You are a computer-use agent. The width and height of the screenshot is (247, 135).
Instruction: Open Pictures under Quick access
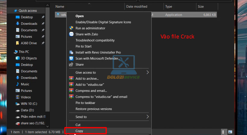(26, 37)
